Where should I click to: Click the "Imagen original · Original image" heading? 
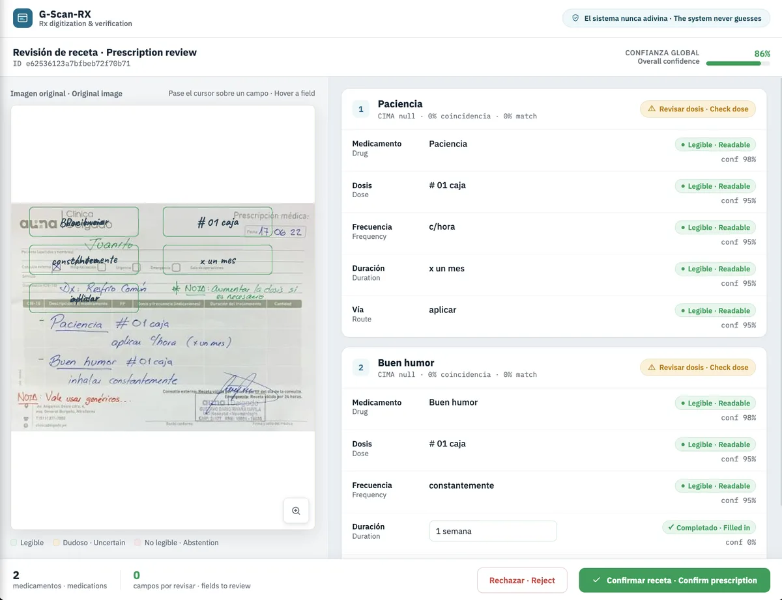point(66,94)
